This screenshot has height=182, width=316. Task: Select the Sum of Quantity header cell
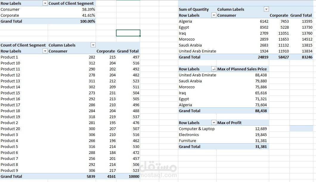tap(194, 9)
